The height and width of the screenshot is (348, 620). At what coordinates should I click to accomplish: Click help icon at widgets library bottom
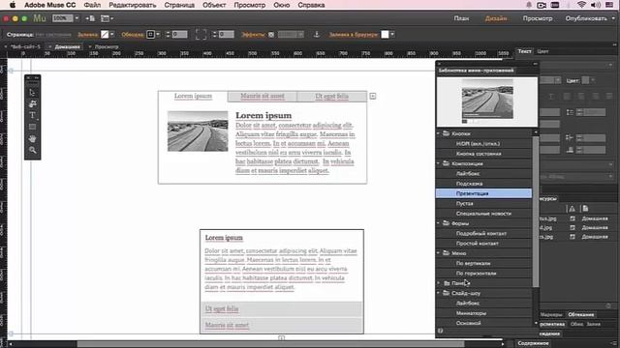[440, 331]
